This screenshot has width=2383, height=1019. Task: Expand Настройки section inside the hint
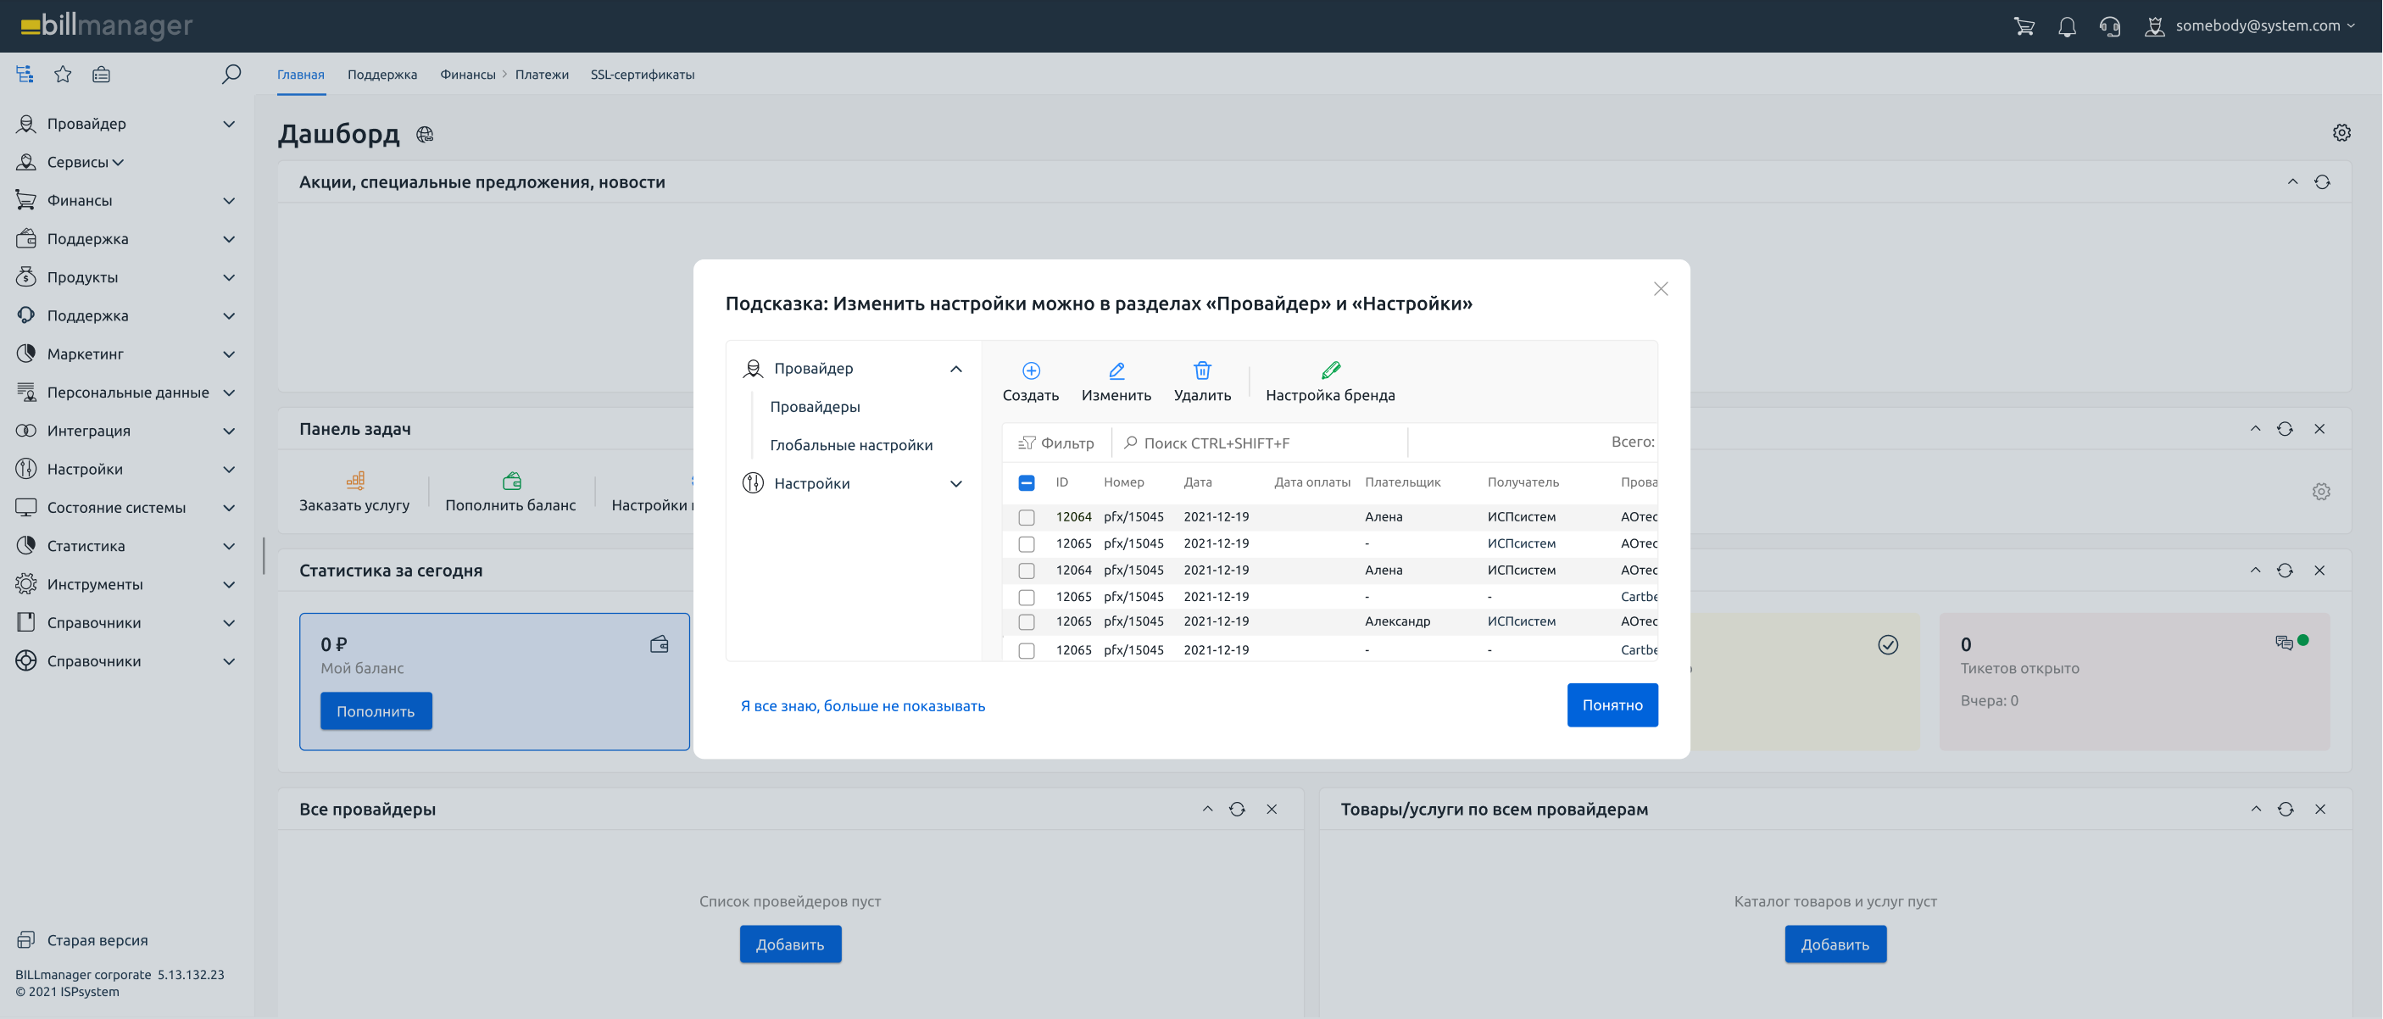click(955, 483)
